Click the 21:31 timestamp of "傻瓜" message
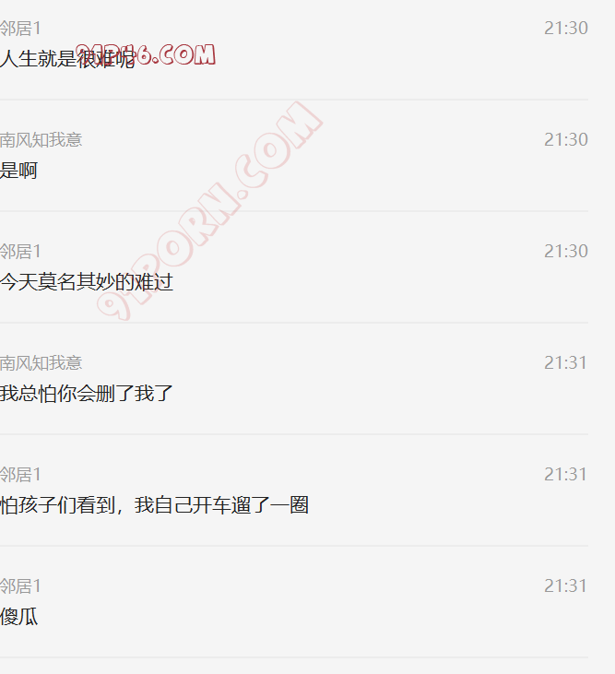Image resolution: width=615 pixels, height=674 pixels. pos(565,585)
